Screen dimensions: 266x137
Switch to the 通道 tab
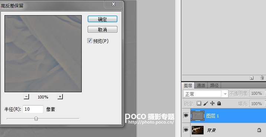tap(201, 86)
